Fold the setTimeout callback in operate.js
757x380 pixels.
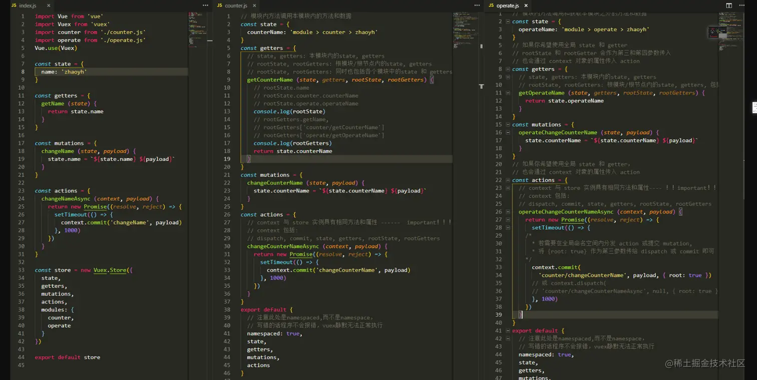pyautogui.click(x=508, y=228)
